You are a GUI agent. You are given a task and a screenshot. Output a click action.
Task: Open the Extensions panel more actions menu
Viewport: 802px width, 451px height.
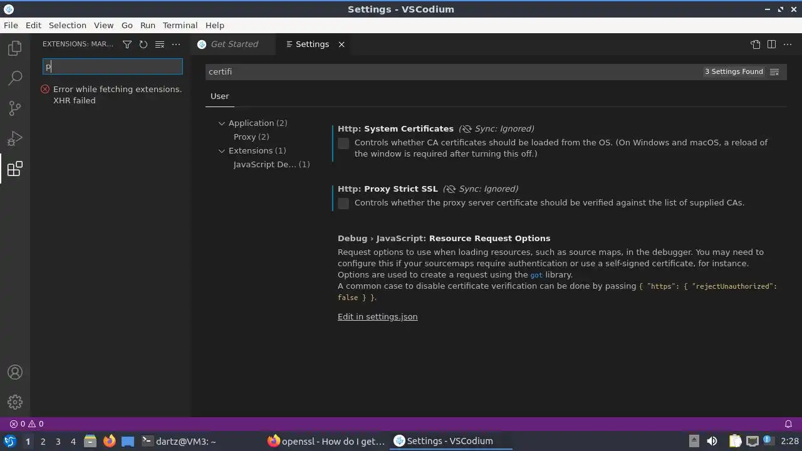[x=176, y=44]
